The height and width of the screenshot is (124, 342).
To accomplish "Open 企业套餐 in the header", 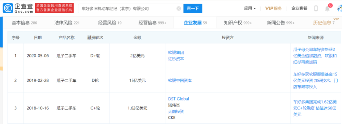I will (x=299, y=9).
